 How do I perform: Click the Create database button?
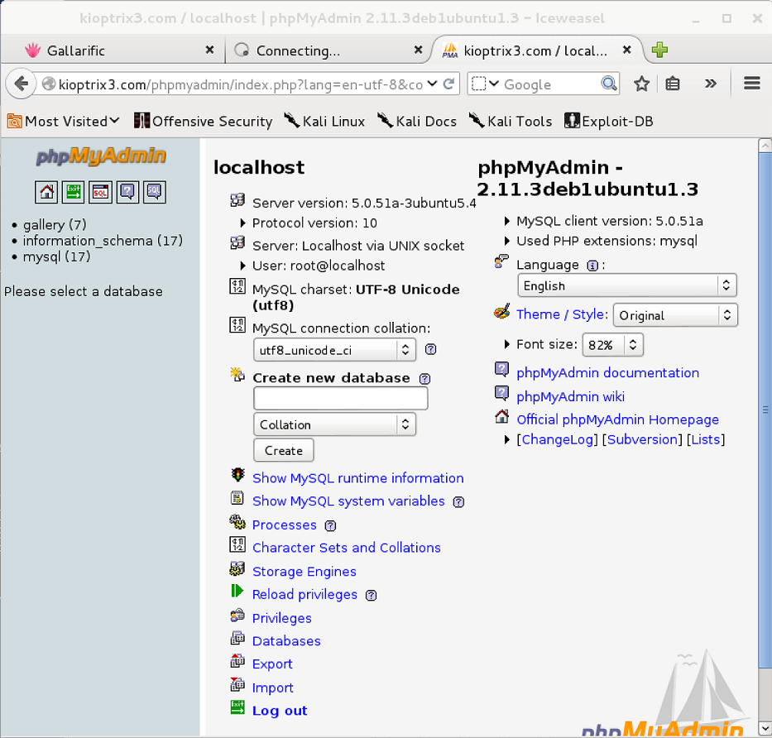pos(284,450)
